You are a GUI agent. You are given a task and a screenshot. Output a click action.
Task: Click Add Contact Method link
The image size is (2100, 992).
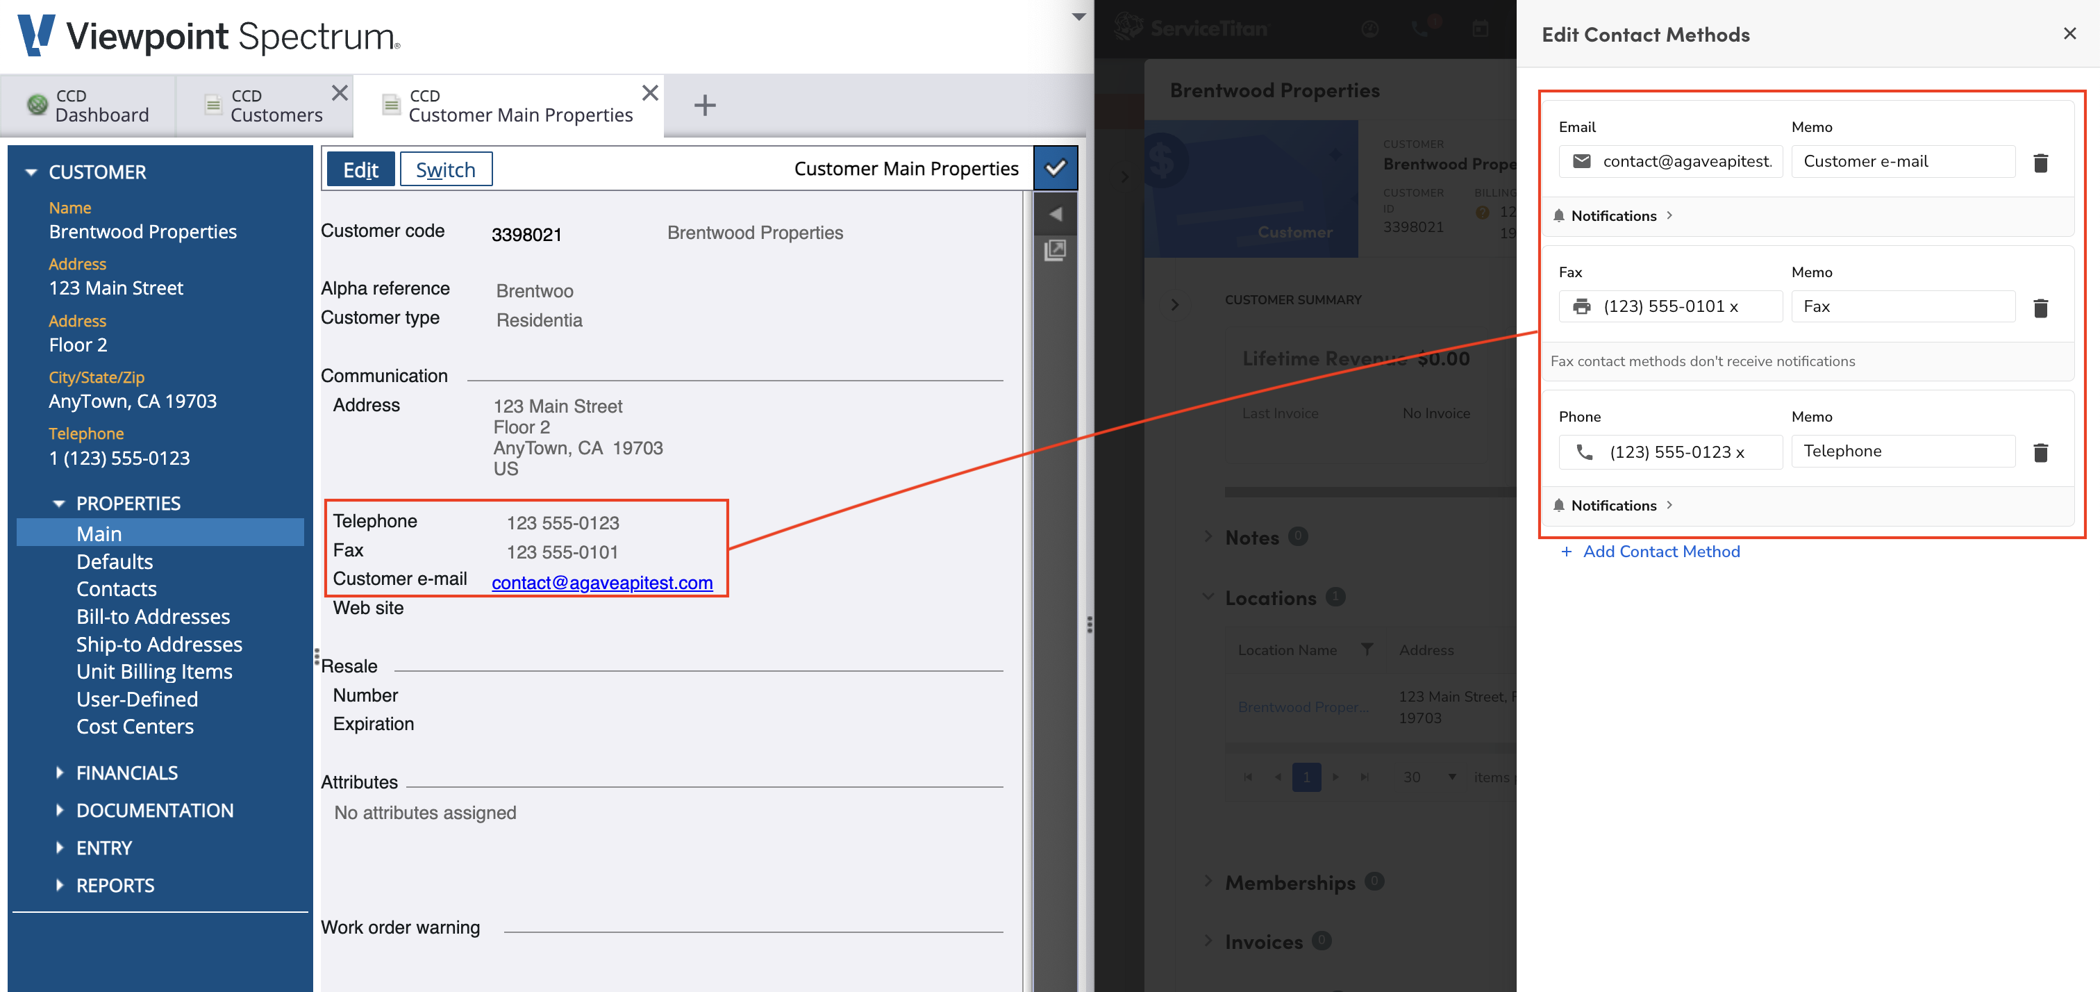[1650, 552]
